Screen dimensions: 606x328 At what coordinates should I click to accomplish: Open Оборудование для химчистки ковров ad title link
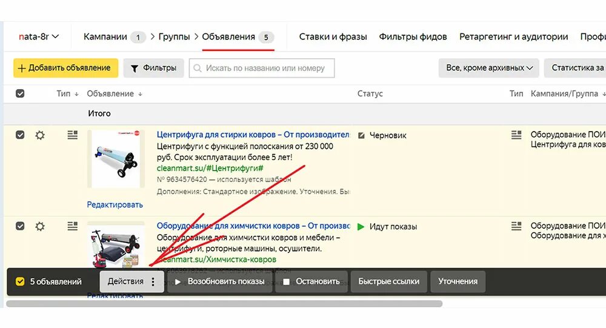(x=253, y=226)
